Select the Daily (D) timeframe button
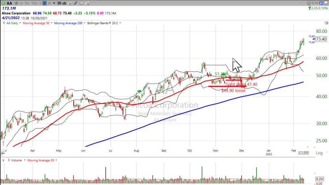 point(44,3)
